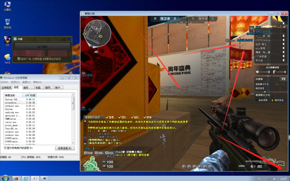Image resolution: width=290 pixels, height=181 pixels.
Task: Select the 自由发言 radio option
Action: coord(257,100)
